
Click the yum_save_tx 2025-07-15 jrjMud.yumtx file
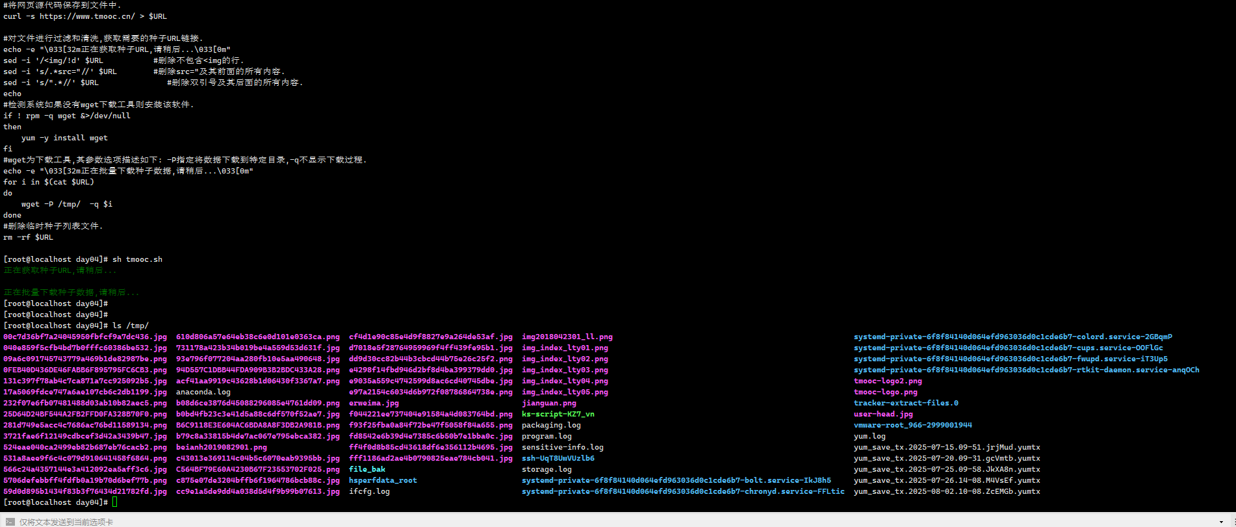[x=947, y=447]
